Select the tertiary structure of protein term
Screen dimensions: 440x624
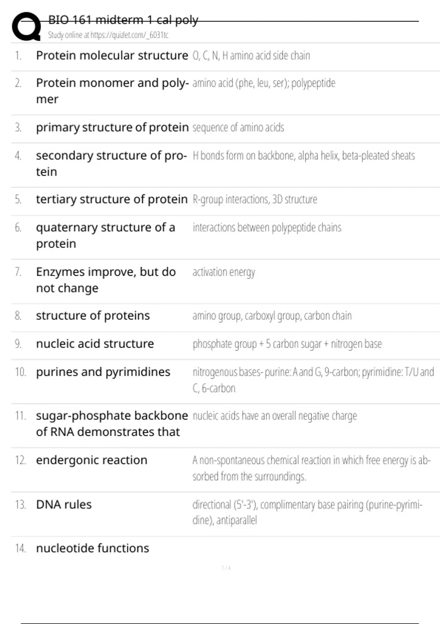(111, 199)
